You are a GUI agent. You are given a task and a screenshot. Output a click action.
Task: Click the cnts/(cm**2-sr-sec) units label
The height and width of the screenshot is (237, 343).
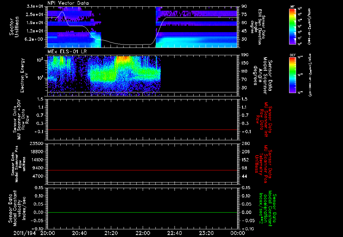click(x=309, y=26)
